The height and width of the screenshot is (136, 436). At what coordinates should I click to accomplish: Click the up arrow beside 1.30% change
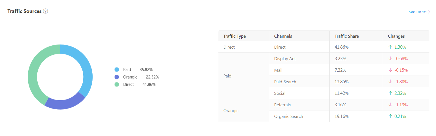click(390, 47)
